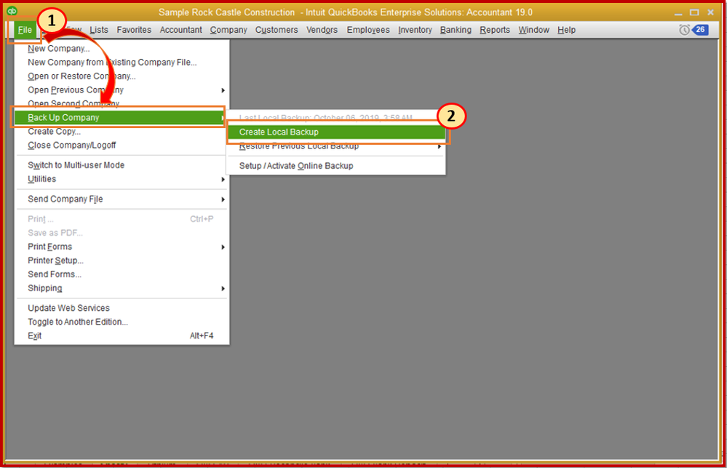This screenshot has height=468, width=727.
Task: Open the Employees menu
Action: pyautogui.click(x=368, y=30)
